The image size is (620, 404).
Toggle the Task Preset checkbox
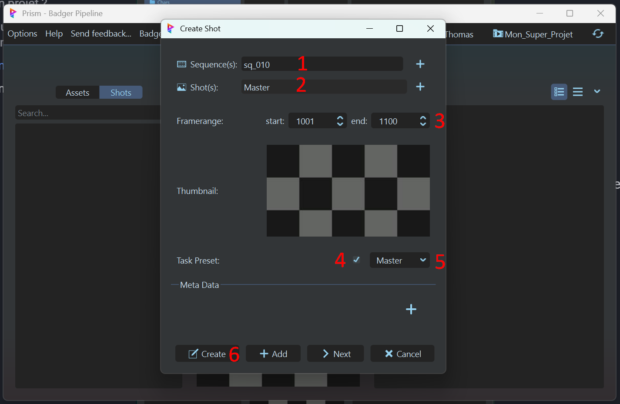[356, 260]
